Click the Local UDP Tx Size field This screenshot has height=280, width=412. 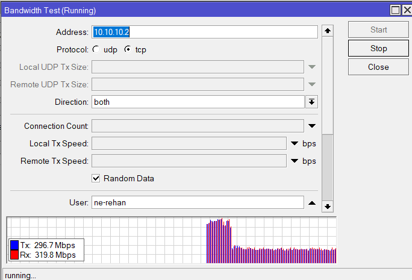[x=198, y=67]
